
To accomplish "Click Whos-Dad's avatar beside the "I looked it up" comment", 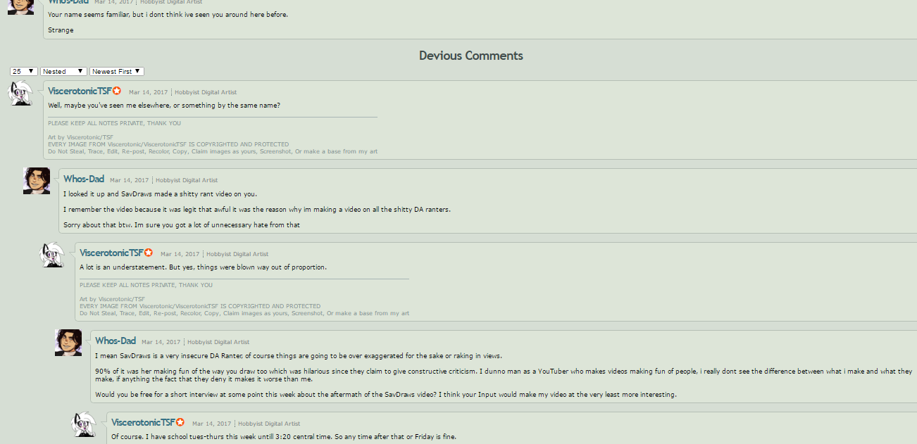I will coord(37,181).
